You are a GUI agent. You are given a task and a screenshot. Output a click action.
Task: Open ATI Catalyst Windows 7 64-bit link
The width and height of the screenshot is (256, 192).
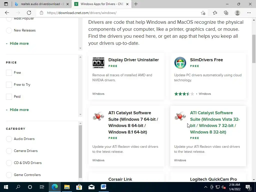pos(133,122)
